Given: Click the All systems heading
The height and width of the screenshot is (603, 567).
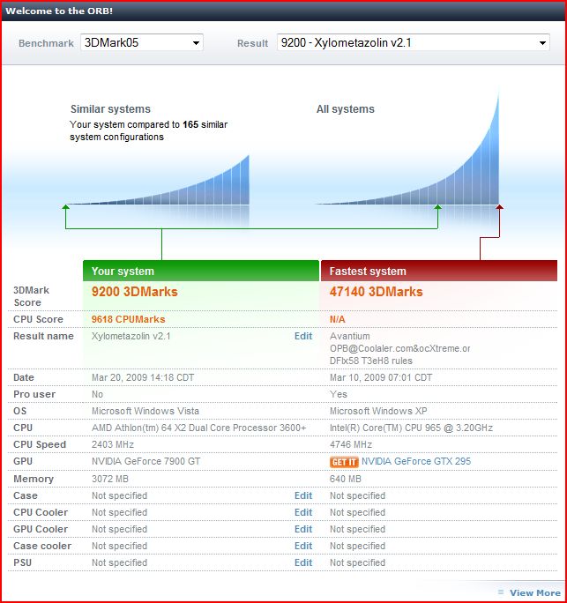Looking at the screenshot, I should coord(346,109).
